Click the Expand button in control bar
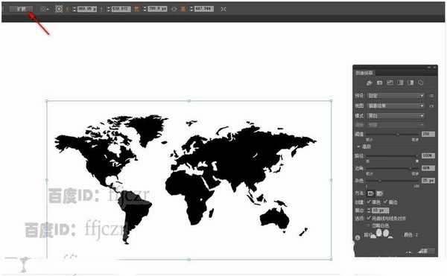The width and height of the screenshot is (447, 276). 21,9
